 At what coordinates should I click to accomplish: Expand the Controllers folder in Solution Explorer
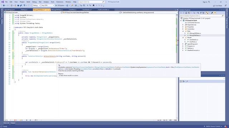pos(183,29)
